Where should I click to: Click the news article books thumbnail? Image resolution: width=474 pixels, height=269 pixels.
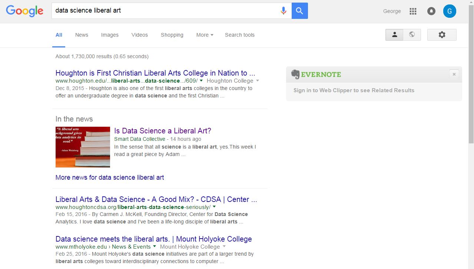[83, 147]
